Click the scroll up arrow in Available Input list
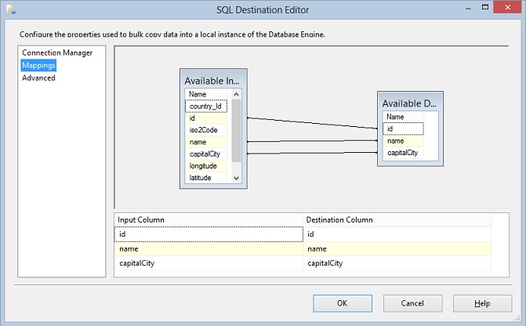Screen dimensions: 526x326 pos(236,94)
